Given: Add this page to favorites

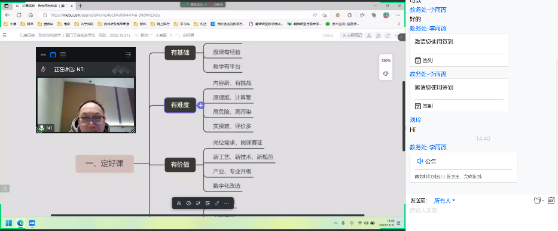Looking at the screenshot, I should [325, 16].
